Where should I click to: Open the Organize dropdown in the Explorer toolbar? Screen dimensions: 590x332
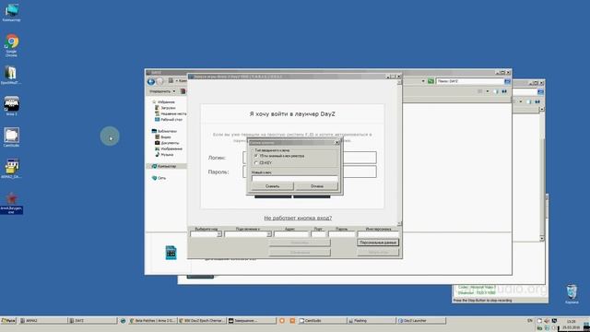click(x=162, y=91)
